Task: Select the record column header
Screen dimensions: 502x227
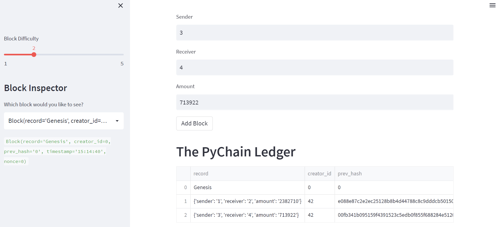Action: click(201, 173)
